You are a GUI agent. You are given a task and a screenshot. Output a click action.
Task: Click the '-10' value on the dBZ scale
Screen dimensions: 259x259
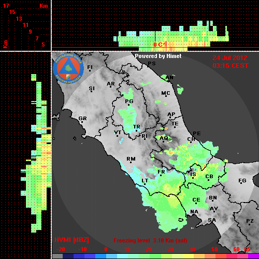[x=82, y=249]
